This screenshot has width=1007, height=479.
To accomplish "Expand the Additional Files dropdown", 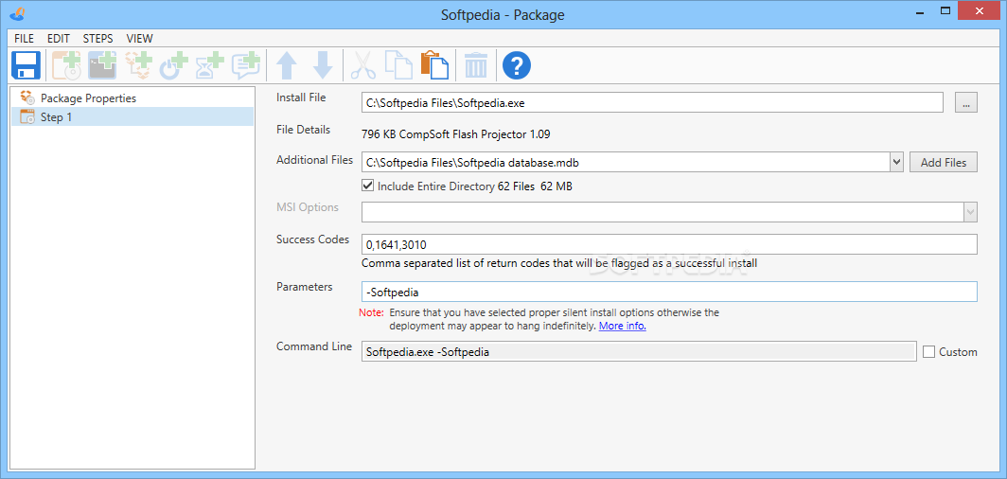I will coord(896,163).
